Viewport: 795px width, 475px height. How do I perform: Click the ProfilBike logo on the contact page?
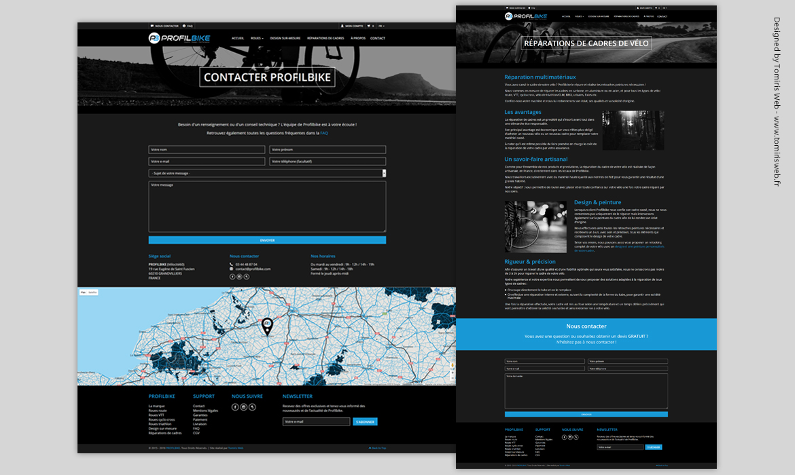click(179, 38)
